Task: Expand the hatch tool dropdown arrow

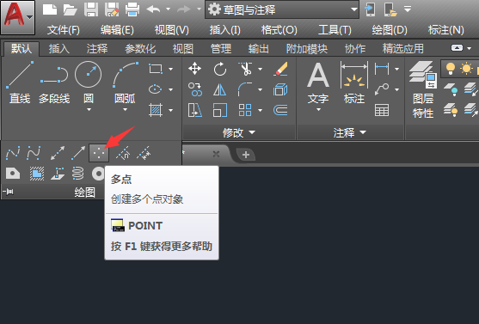Action: click(170, 110)
